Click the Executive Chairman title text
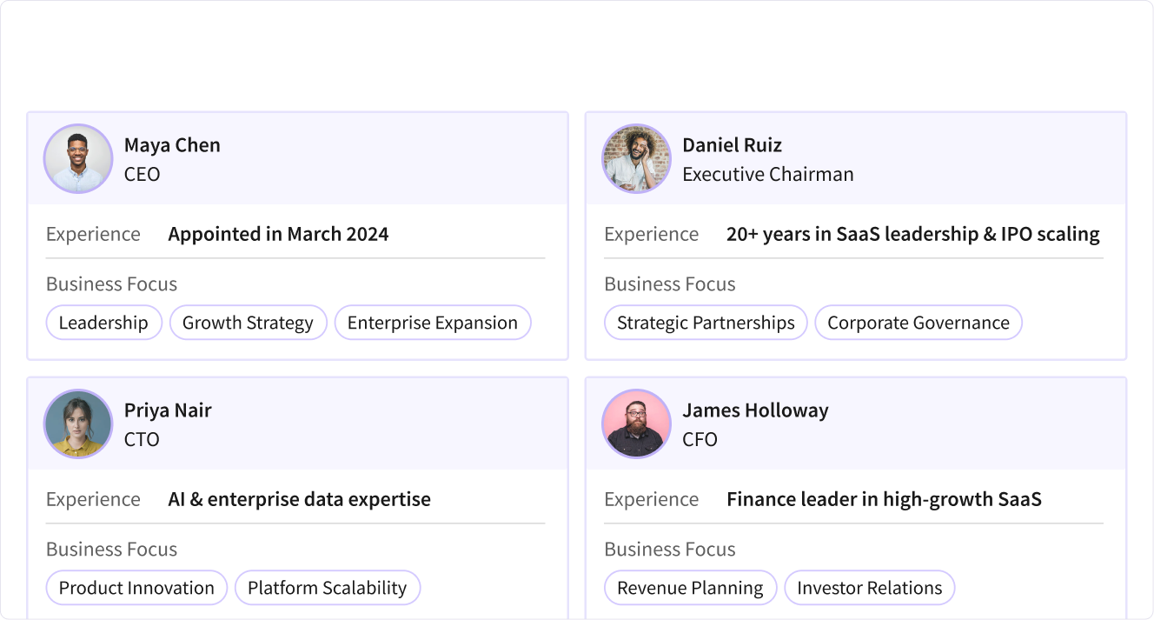 click(767, 174)
